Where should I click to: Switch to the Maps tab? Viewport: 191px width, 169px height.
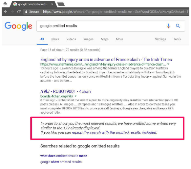click(x=105, y=39)
